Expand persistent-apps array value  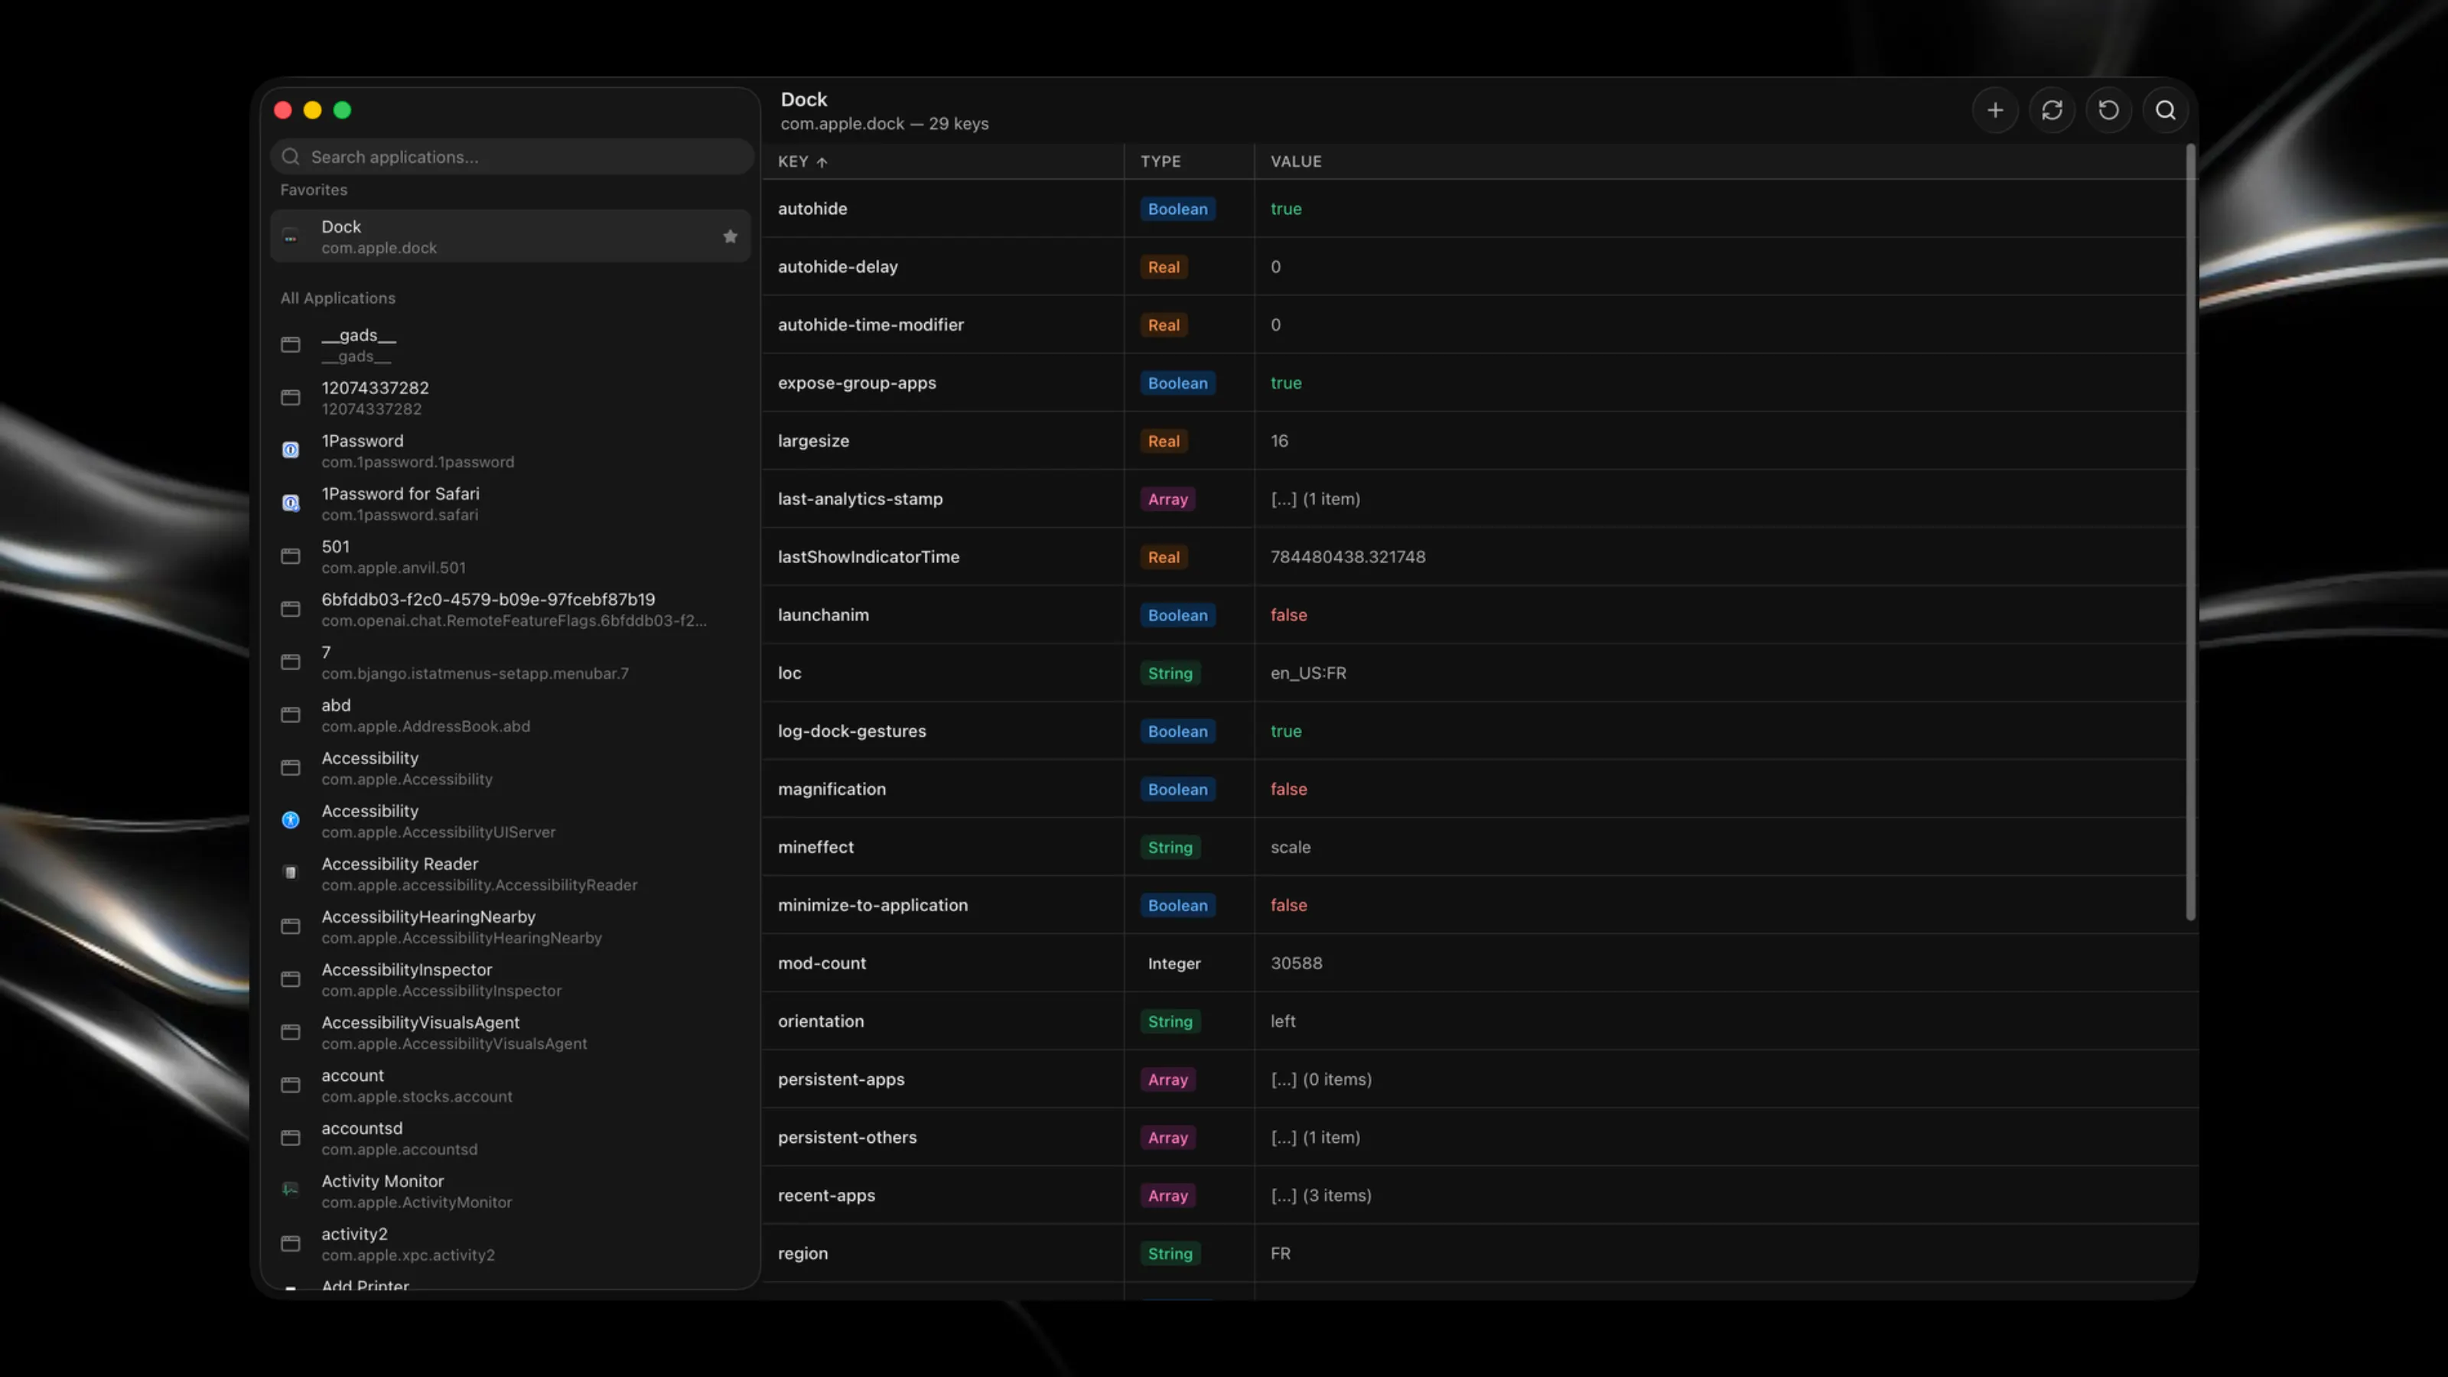coord(1321,1079)
